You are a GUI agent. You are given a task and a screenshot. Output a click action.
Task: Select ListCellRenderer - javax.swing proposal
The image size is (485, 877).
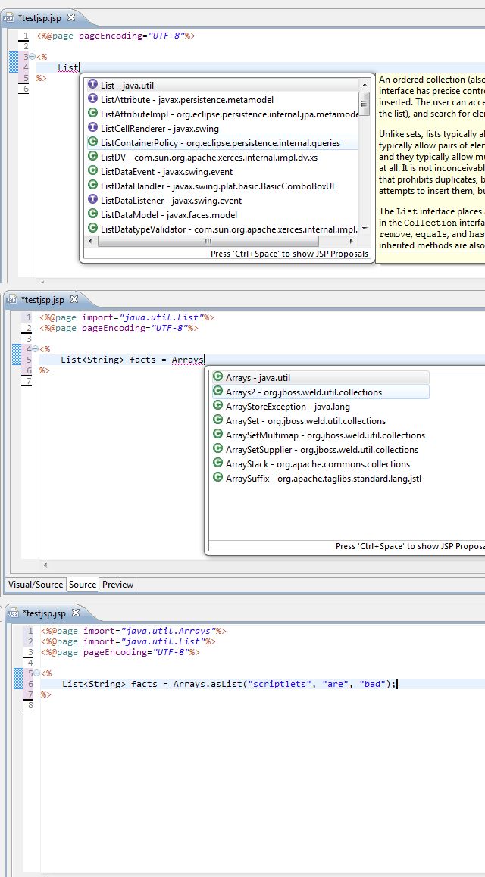click(x=223, y=129)
